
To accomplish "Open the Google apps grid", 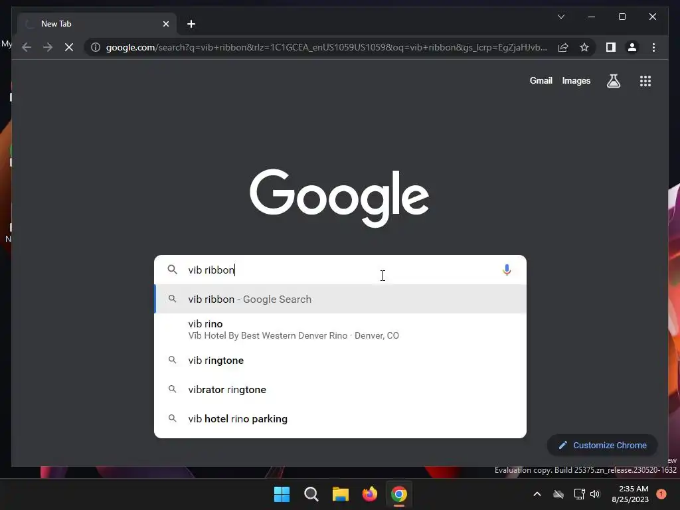I will [645, 80].
